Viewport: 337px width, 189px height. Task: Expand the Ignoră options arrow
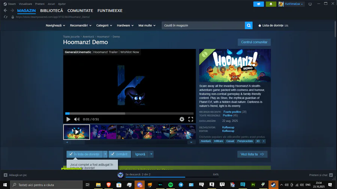coord(151,154)
